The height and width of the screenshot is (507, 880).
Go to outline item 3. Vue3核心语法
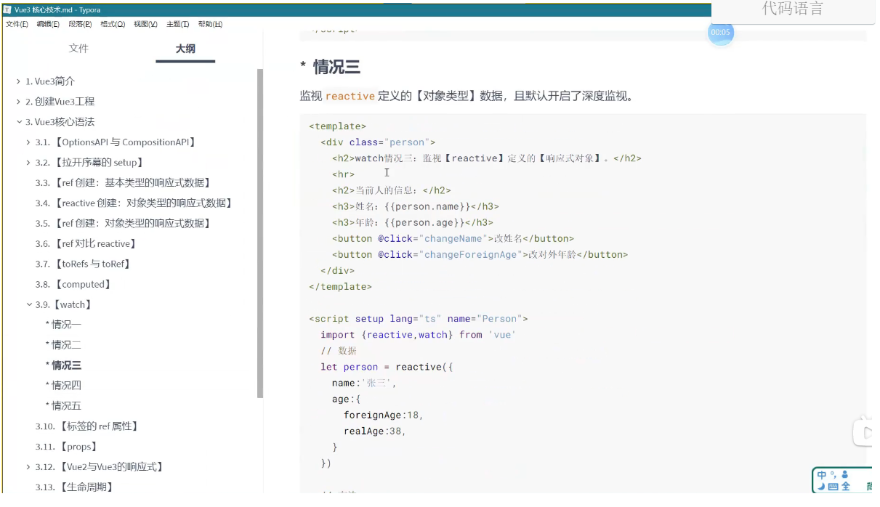pos(60,122)
